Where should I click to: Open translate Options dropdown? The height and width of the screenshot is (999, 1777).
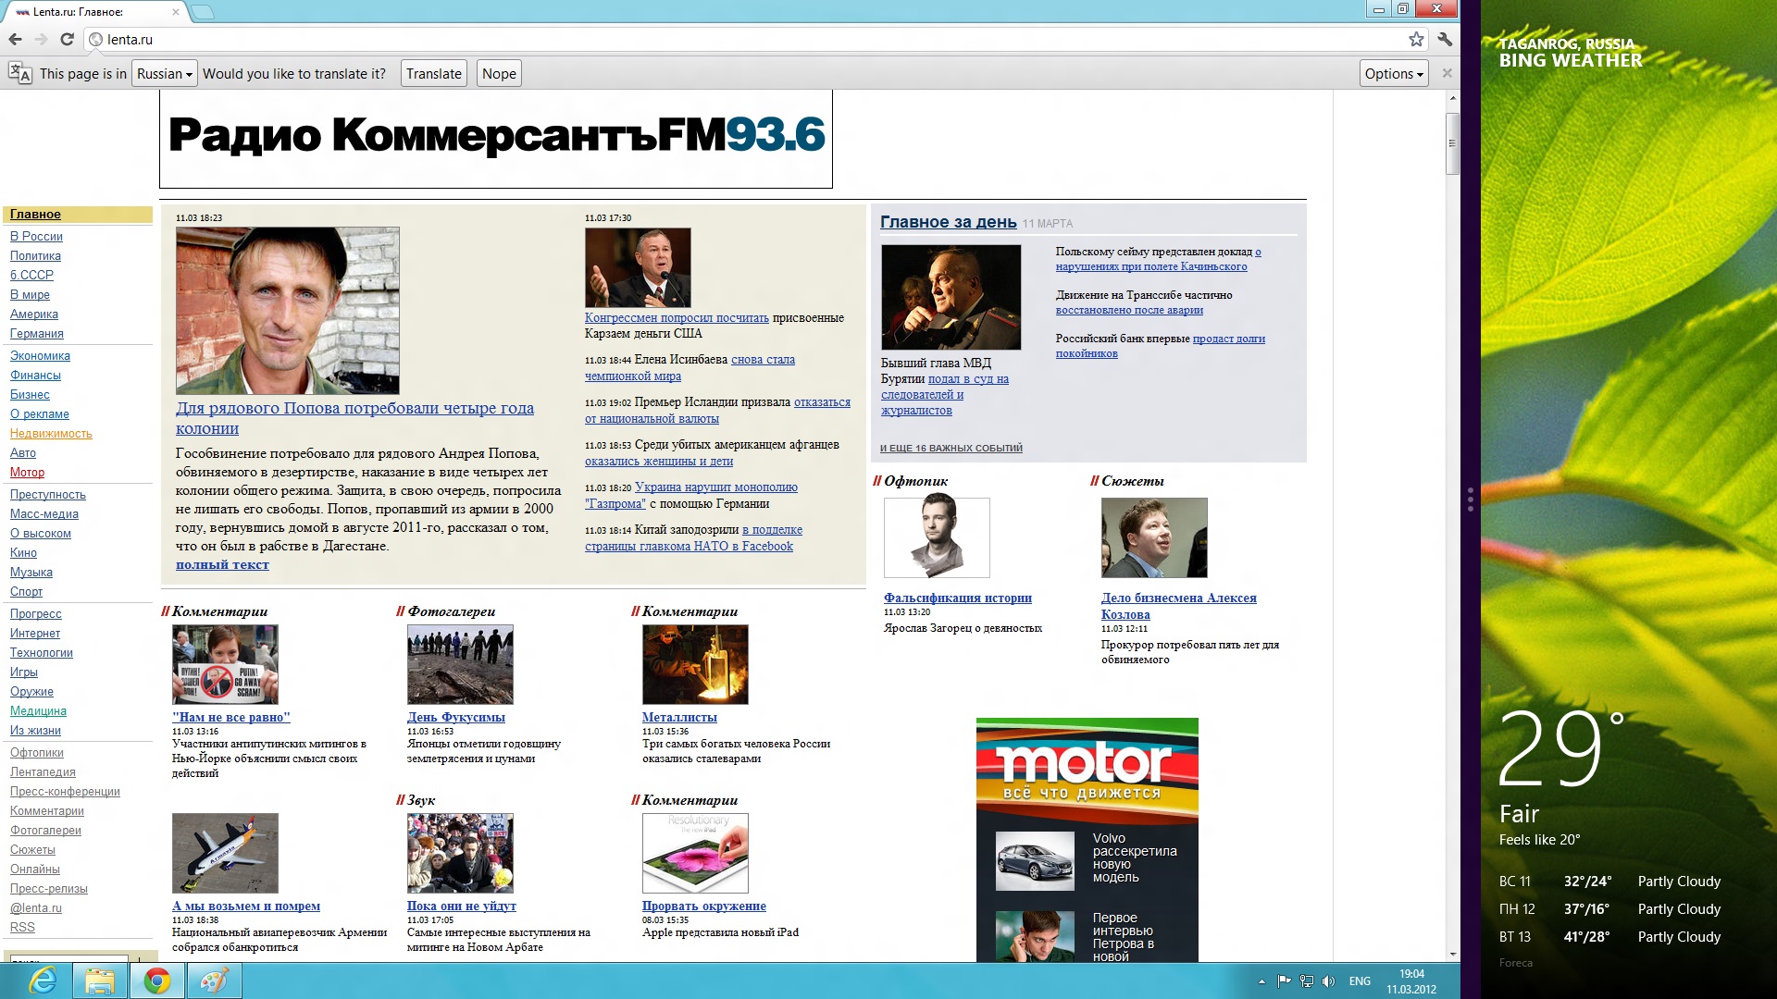tap(1395, 73)
